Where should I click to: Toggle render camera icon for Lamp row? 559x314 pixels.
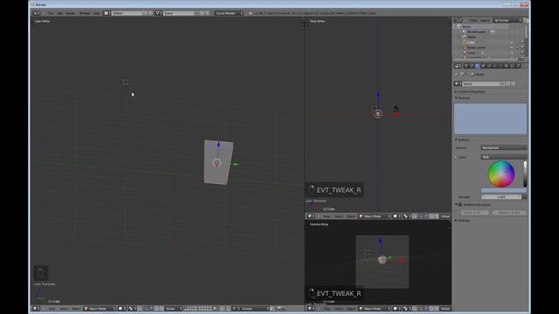tap(522, 52)
